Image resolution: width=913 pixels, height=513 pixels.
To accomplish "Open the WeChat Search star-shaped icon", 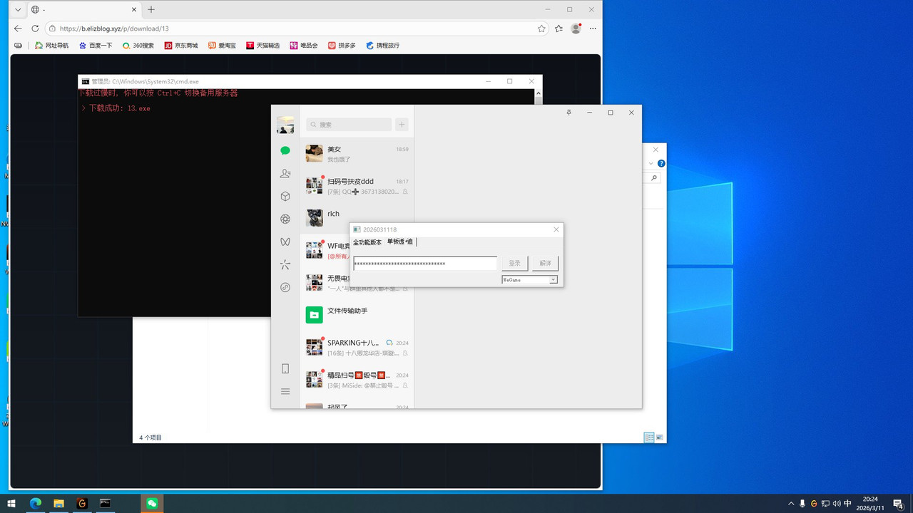I will (x=285, y=264).
